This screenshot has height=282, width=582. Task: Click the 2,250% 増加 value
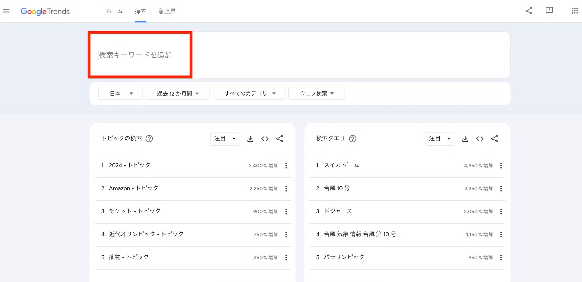point(264,189)
